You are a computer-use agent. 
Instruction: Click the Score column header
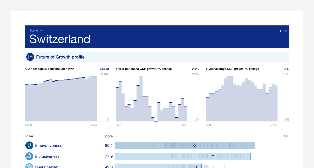(108, 136)
